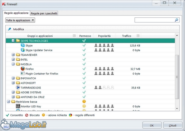The width and height of the screenshot is (185, 131).
Task: Expand the INFOWATCH group
Action: pos(13,78)
